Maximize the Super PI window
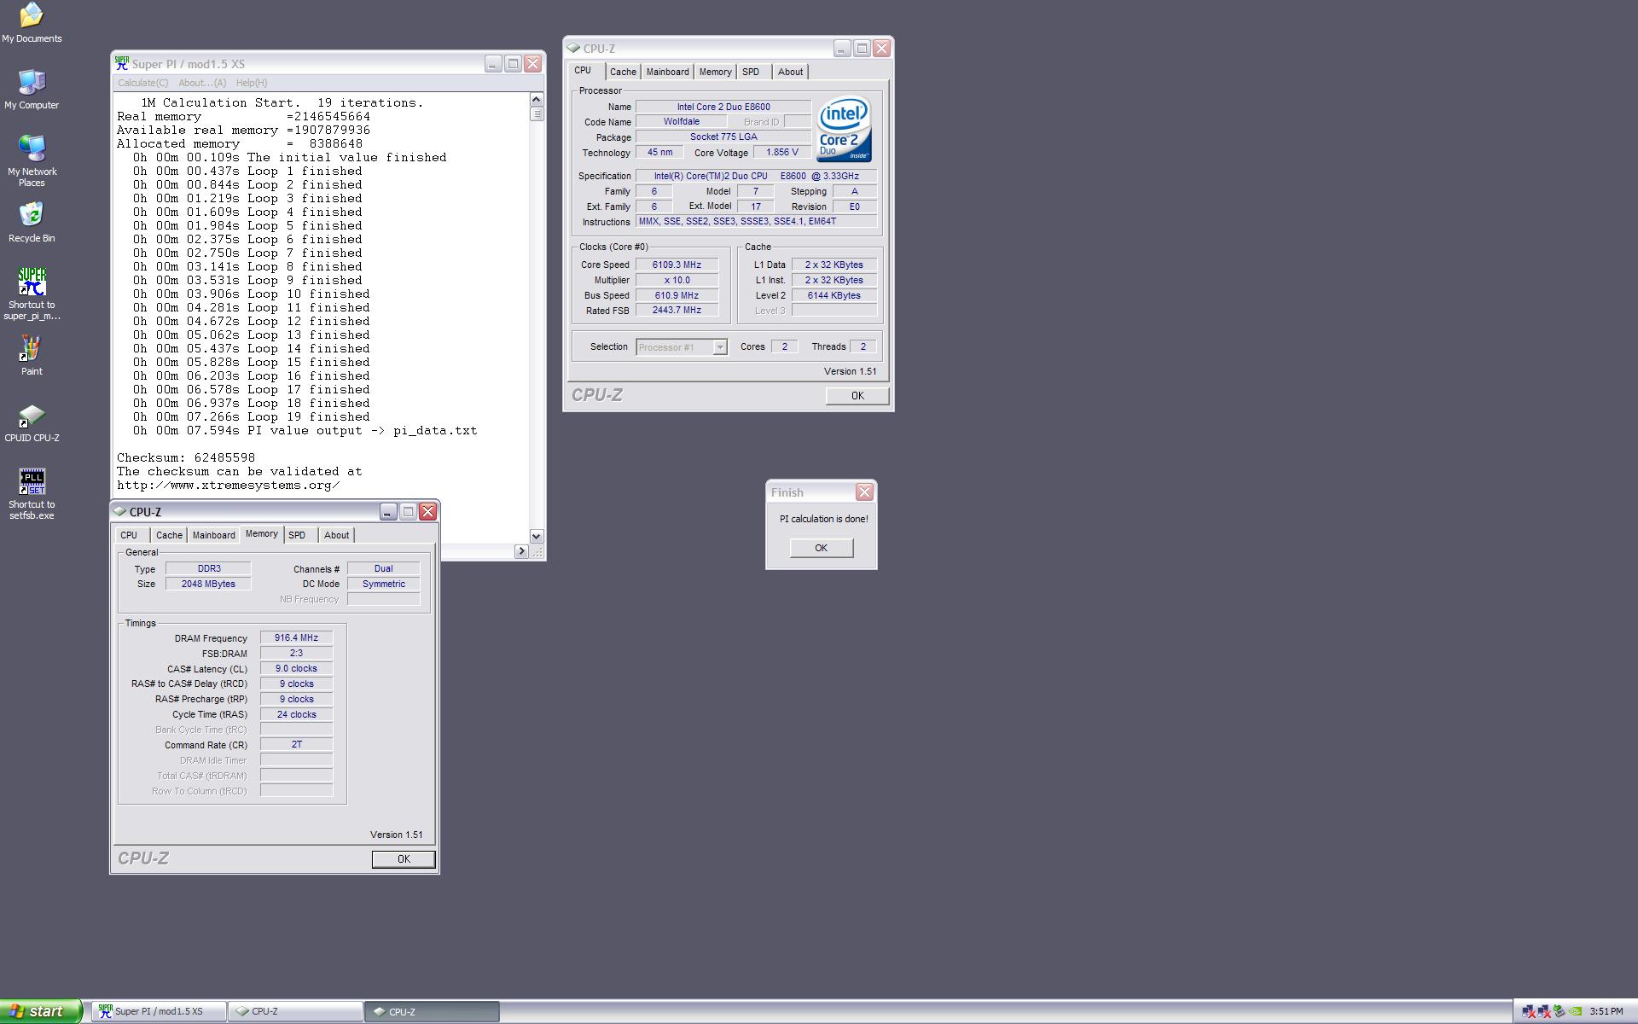 (x=513, y=63)
